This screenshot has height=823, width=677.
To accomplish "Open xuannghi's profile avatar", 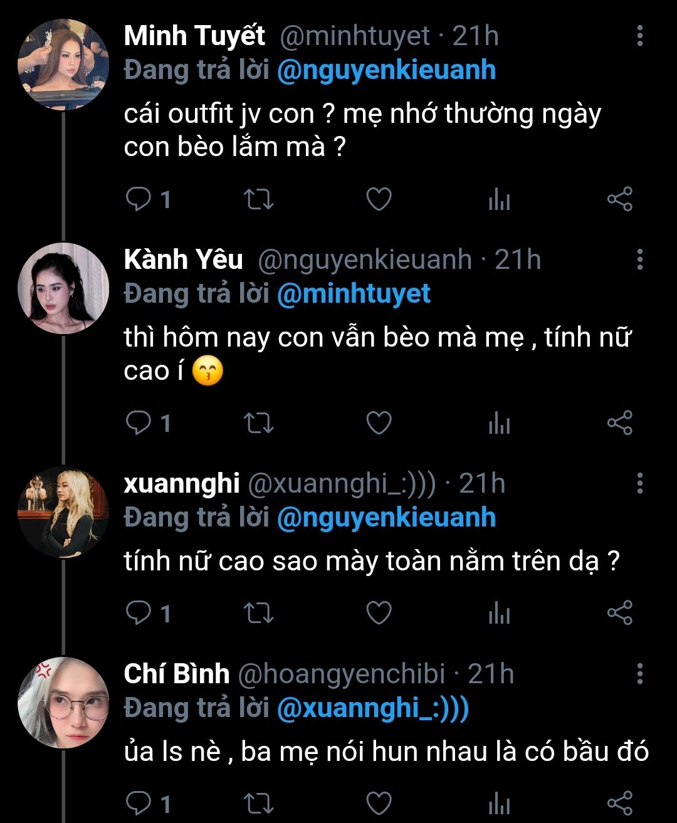I will [63, 512].
